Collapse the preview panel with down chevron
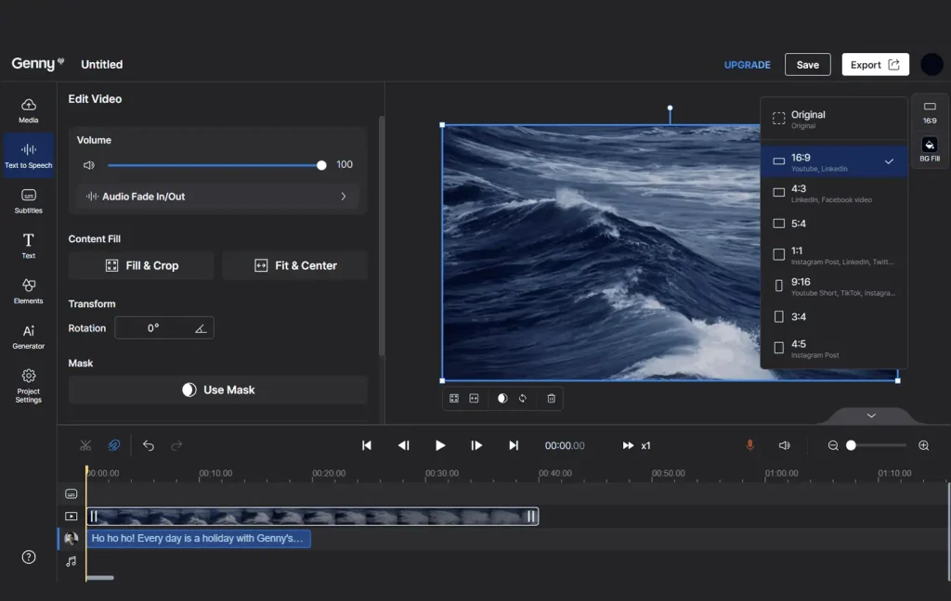The height and width of the screenshot is (601, 951). [870, 416]
